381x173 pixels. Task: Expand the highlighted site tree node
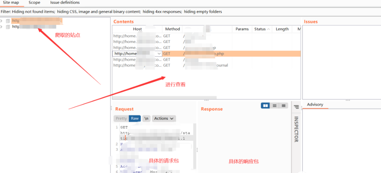2,21
